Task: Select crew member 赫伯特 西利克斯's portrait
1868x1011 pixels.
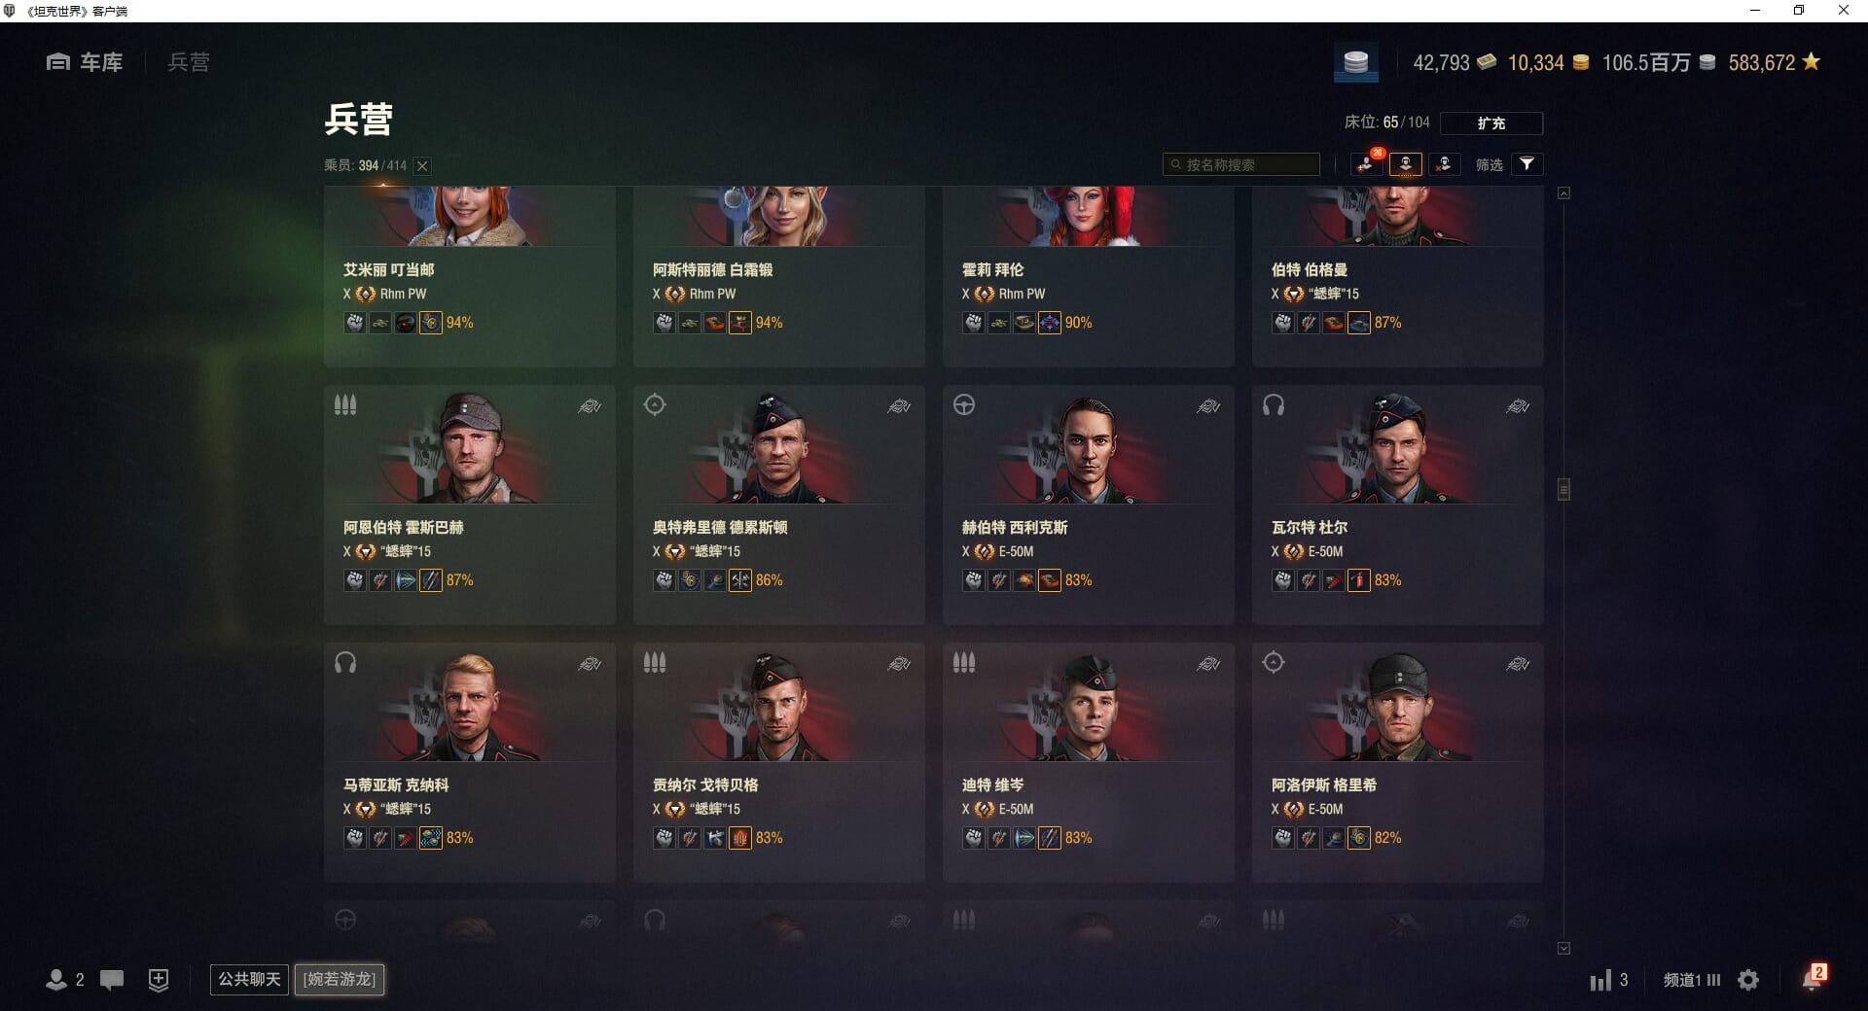Action: point(1088,447)
